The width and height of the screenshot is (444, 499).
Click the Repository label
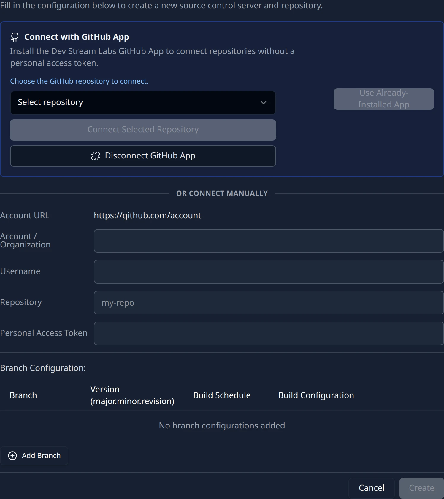click(x=21, y=302)
